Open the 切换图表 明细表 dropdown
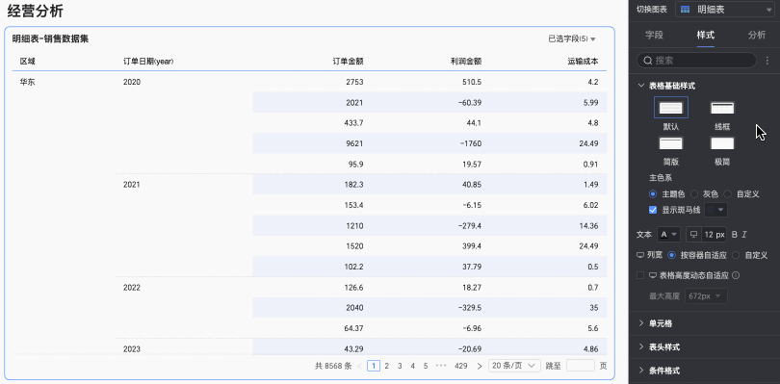This screenshot has width=780, height=384. point(725,9)
